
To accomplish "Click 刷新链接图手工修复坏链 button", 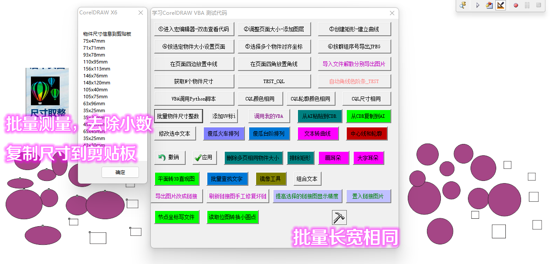I will [x=238, y=196].
